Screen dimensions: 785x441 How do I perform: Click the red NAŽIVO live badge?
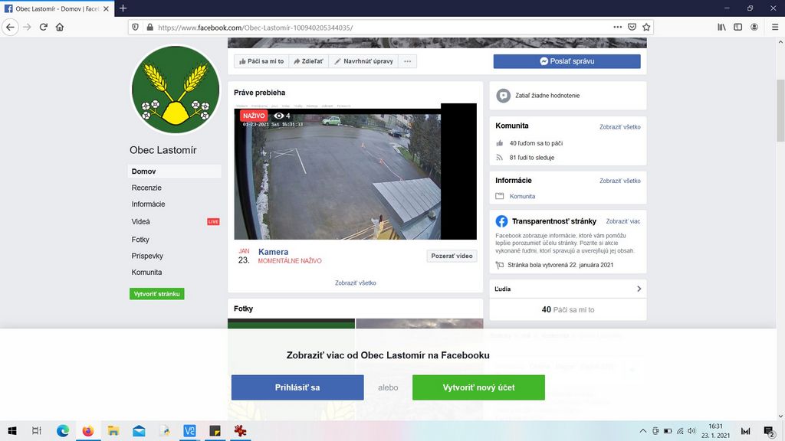[x=254, y=116]
